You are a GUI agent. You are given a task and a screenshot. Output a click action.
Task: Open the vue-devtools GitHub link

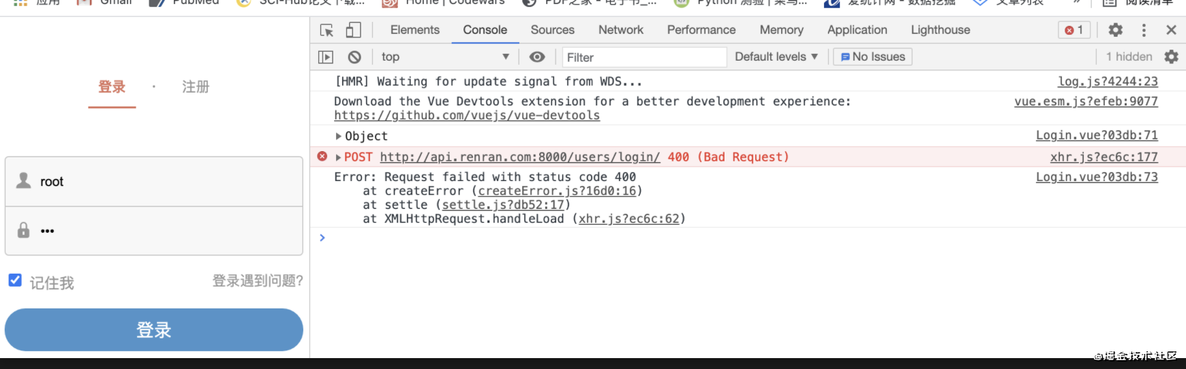[467, 116]
